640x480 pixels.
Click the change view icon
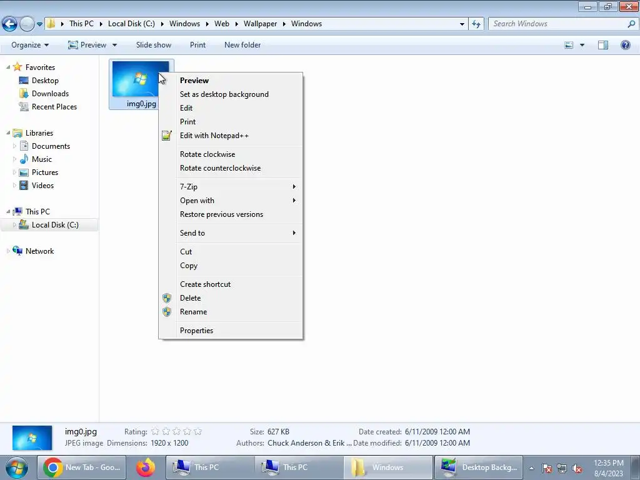click(569, 45)
